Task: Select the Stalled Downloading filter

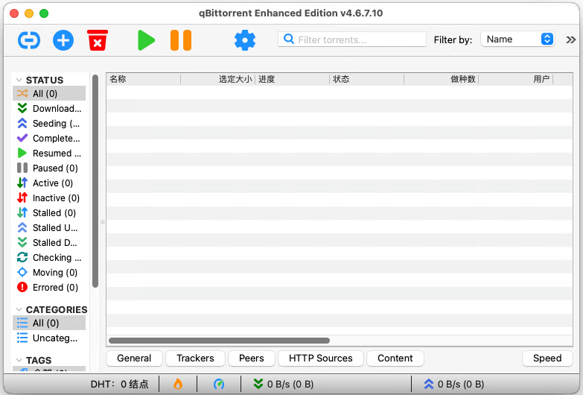Action: click(x=49, y=242)
